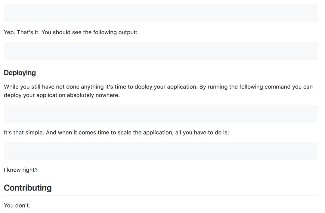The width and height of the screenshot is (325, 213).
Task: Click the "Contributing" section heading
Action: 28,188
